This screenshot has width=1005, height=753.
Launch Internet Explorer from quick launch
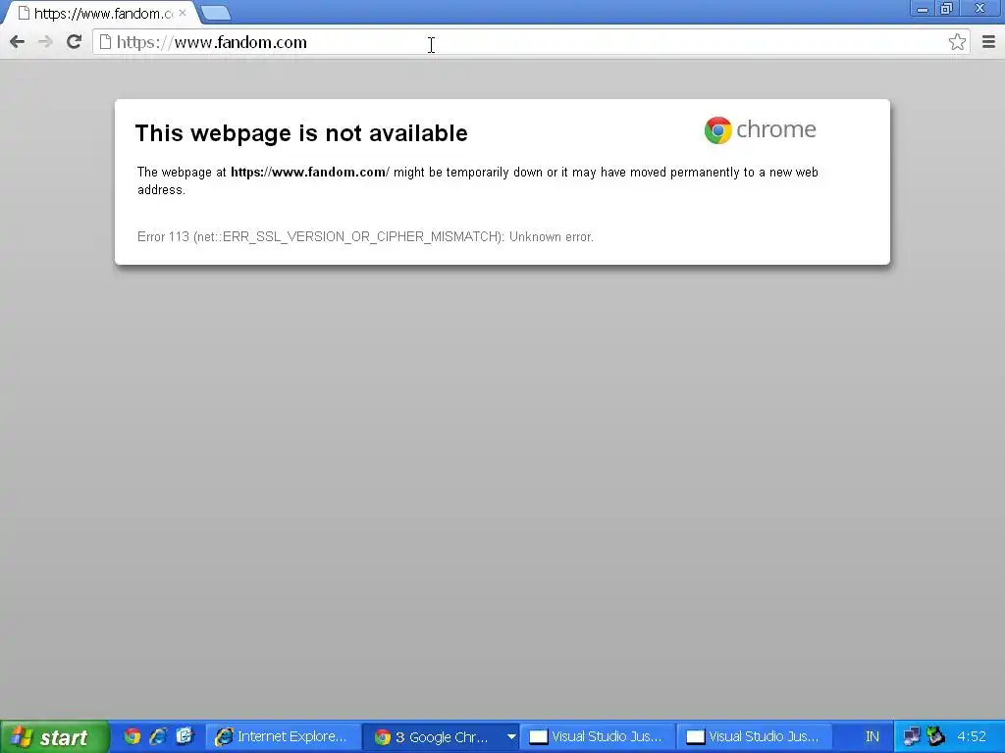click(158, 737)
